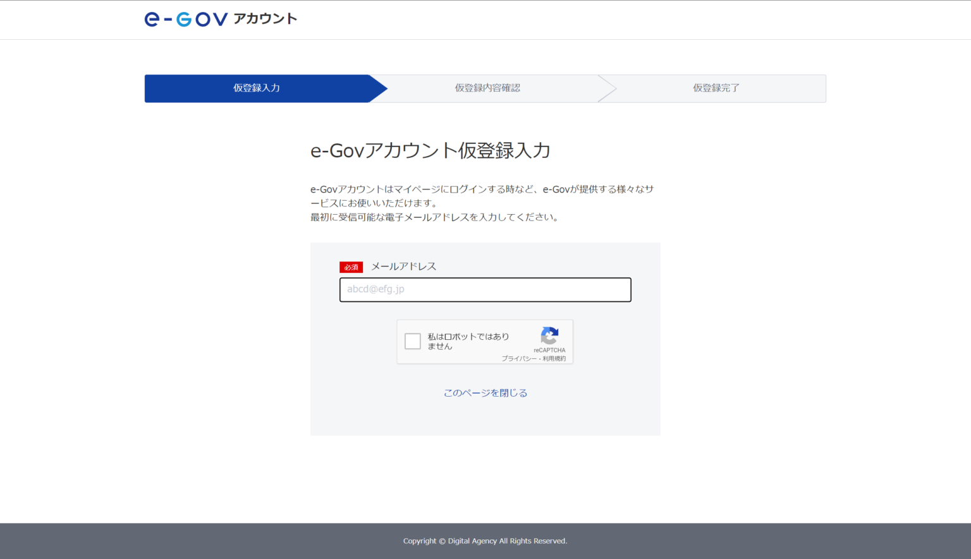The width and height of the screenshot is (971, 559).
Task: Click the e-Govアカウント仮登録入力 page heading
Action: tap(430, 151)
